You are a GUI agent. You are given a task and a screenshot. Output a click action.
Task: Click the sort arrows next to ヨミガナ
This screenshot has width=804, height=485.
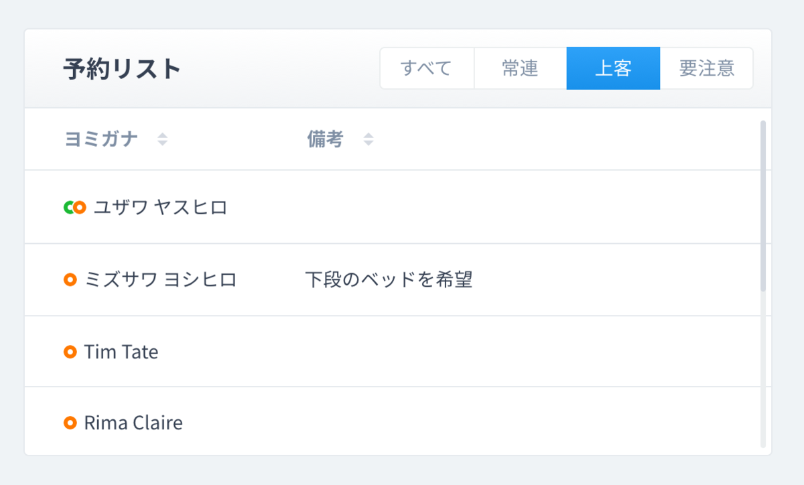(162, 139)
